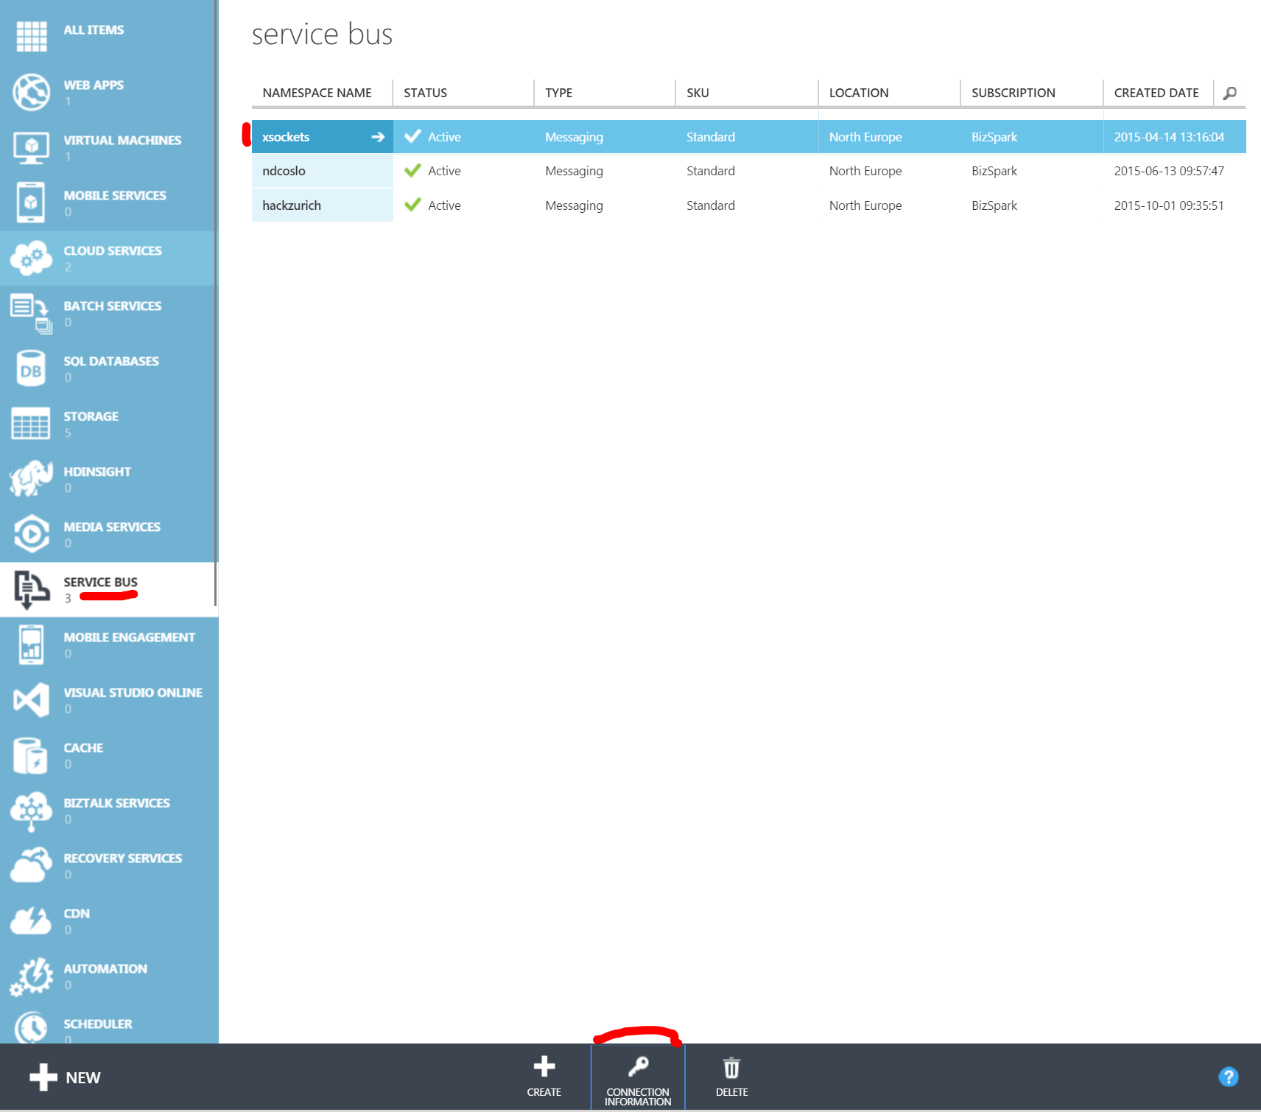Select the Visual Studio Online logo icon
The height and width of the screenshot is (1112, 1261).
31,700
